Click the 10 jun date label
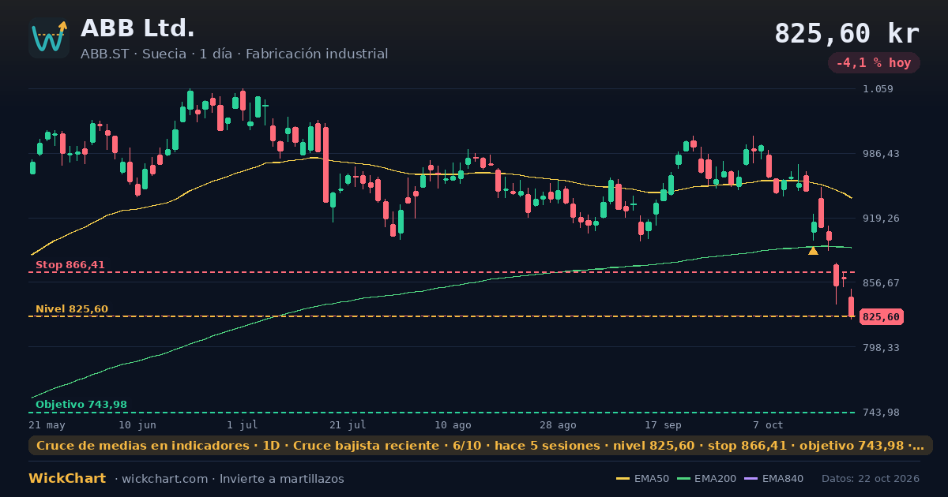This screenshot has width=948, height=497. [x=137, y=424]
